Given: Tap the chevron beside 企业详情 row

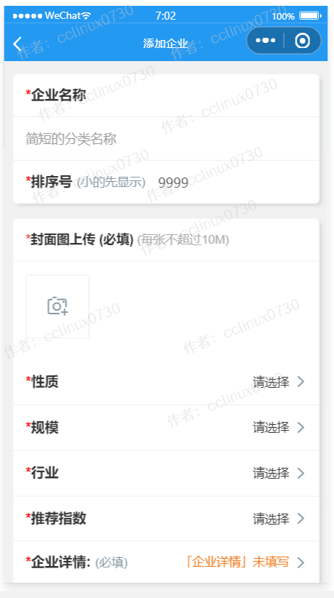Looking at the screenshot, I should coord(301,562).
